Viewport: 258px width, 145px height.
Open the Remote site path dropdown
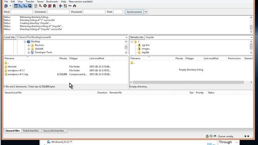[252, 37]
